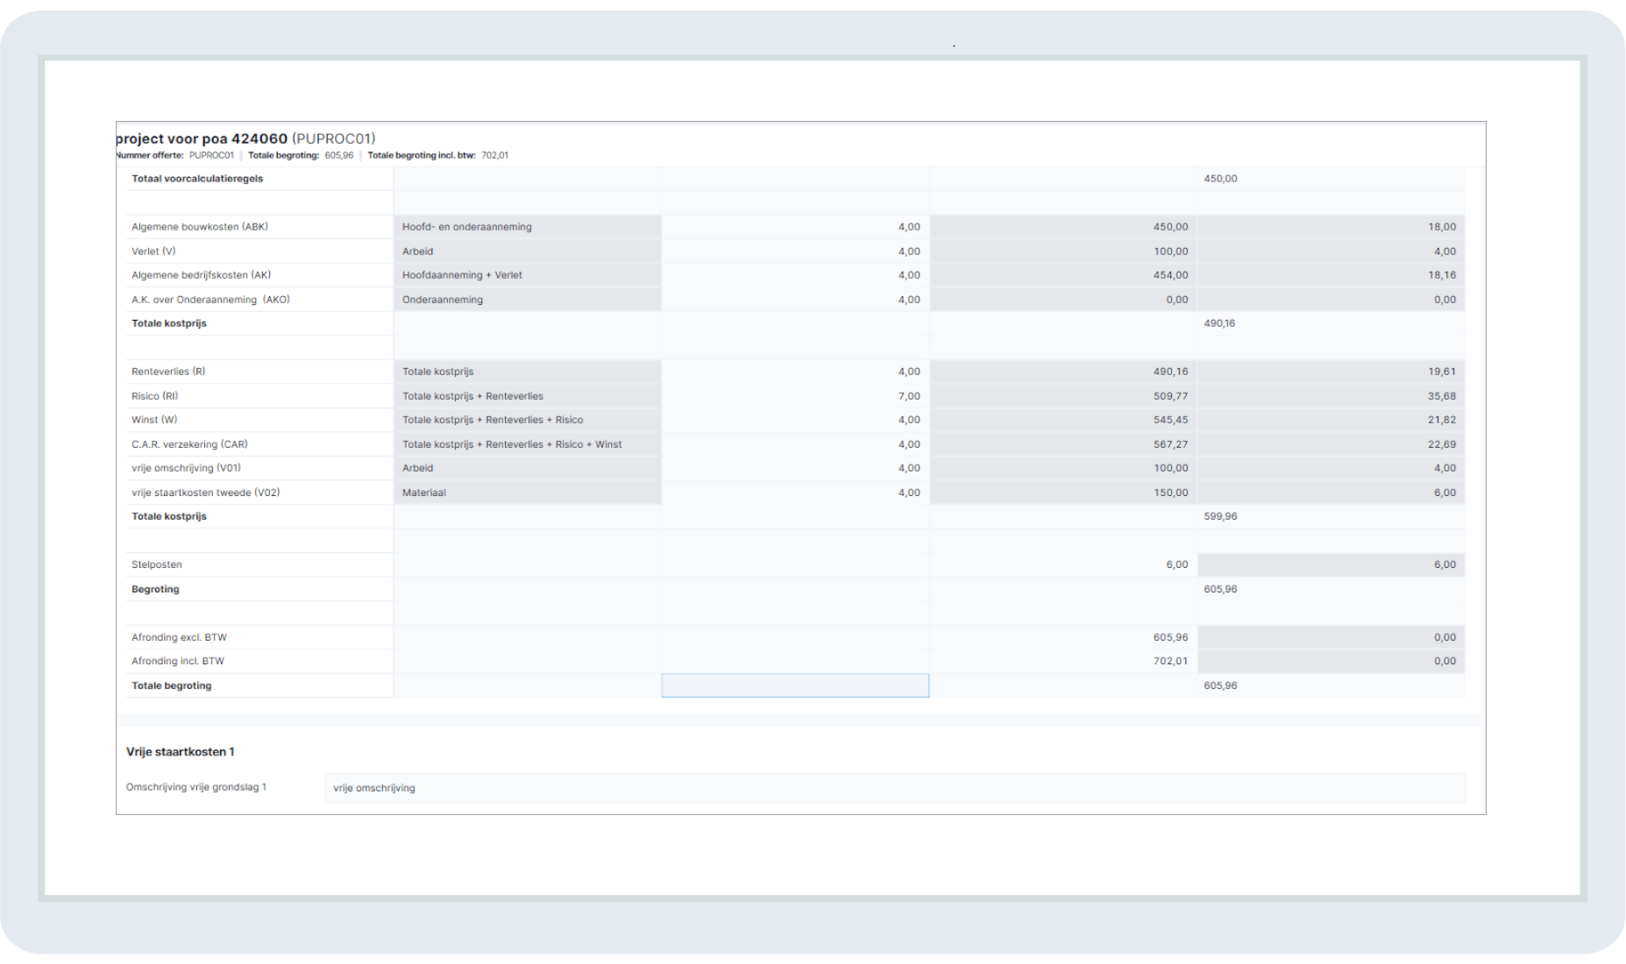1626x964 pixels.
Task: Click the 'Algemene bouwkosten (ABK)' label
Action: (x=200, y=227)
